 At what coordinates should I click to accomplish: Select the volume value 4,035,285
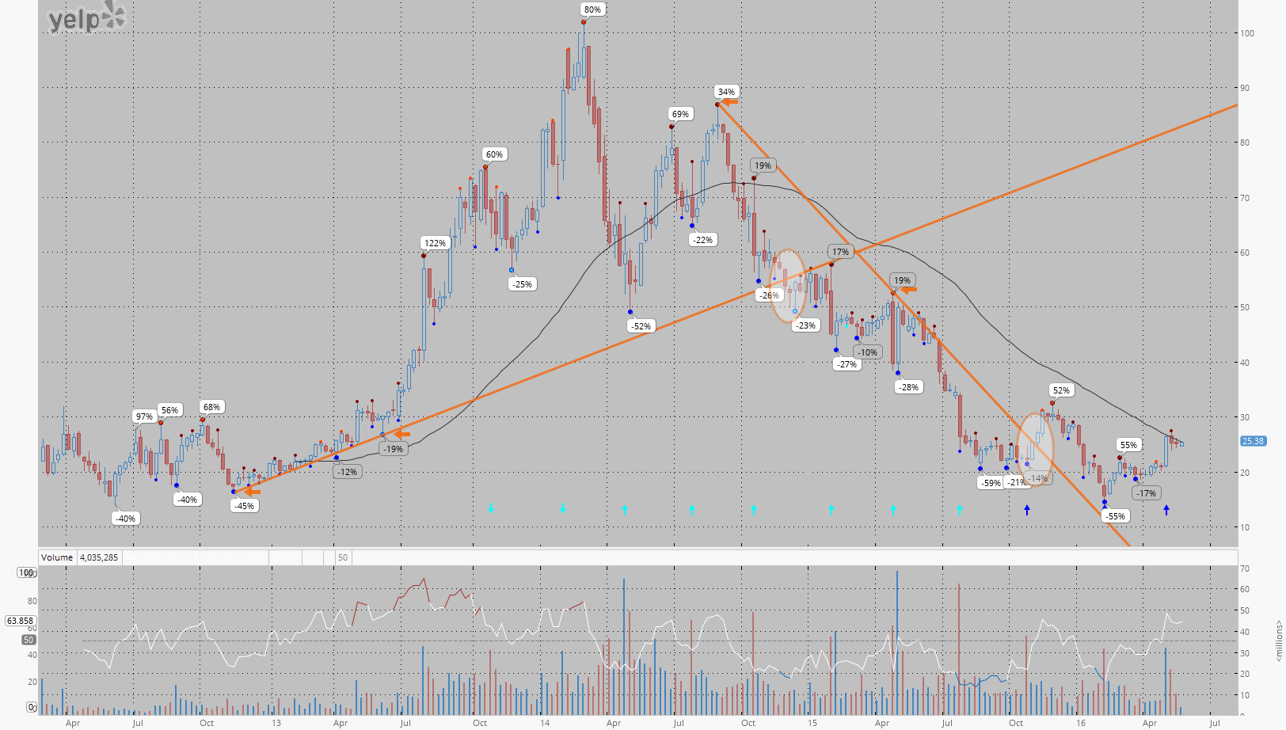coord(99,557)
